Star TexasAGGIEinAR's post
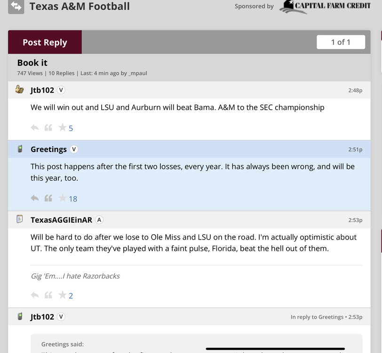This screenshot has height=353, width=382. [x=62, y=295]
